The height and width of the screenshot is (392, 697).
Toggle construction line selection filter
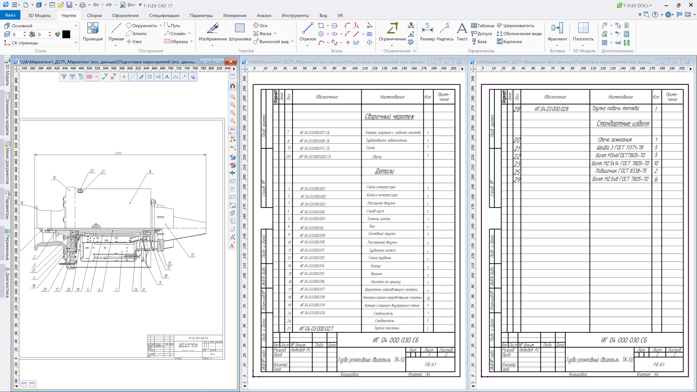point(133,77)
